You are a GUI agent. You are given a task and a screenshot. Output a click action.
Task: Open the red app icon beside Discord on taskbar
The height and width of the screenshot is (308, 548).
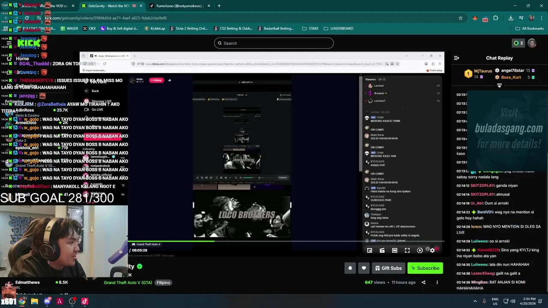point(60,301)
